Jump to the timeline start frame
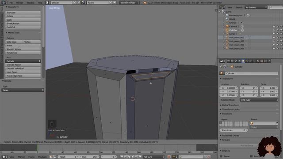The height and width of the screenshot is (159, 283). [x=122, y=157]
